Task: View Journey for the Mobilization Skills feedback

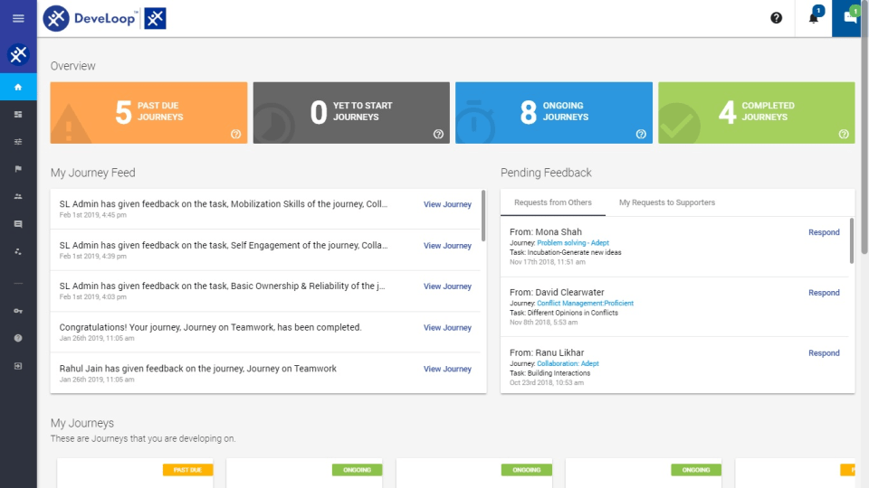Action: [x=447, y=204]
